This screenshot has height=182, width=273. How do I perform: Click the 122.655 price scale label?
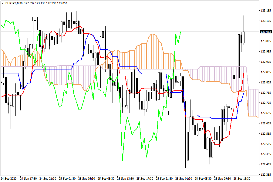266,113
